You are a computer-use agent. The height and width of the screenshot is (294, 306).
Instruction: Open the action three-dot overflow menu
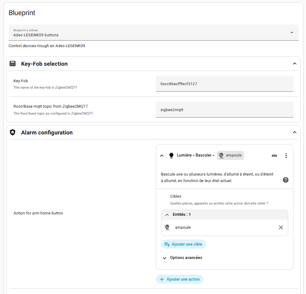[286, 156]
